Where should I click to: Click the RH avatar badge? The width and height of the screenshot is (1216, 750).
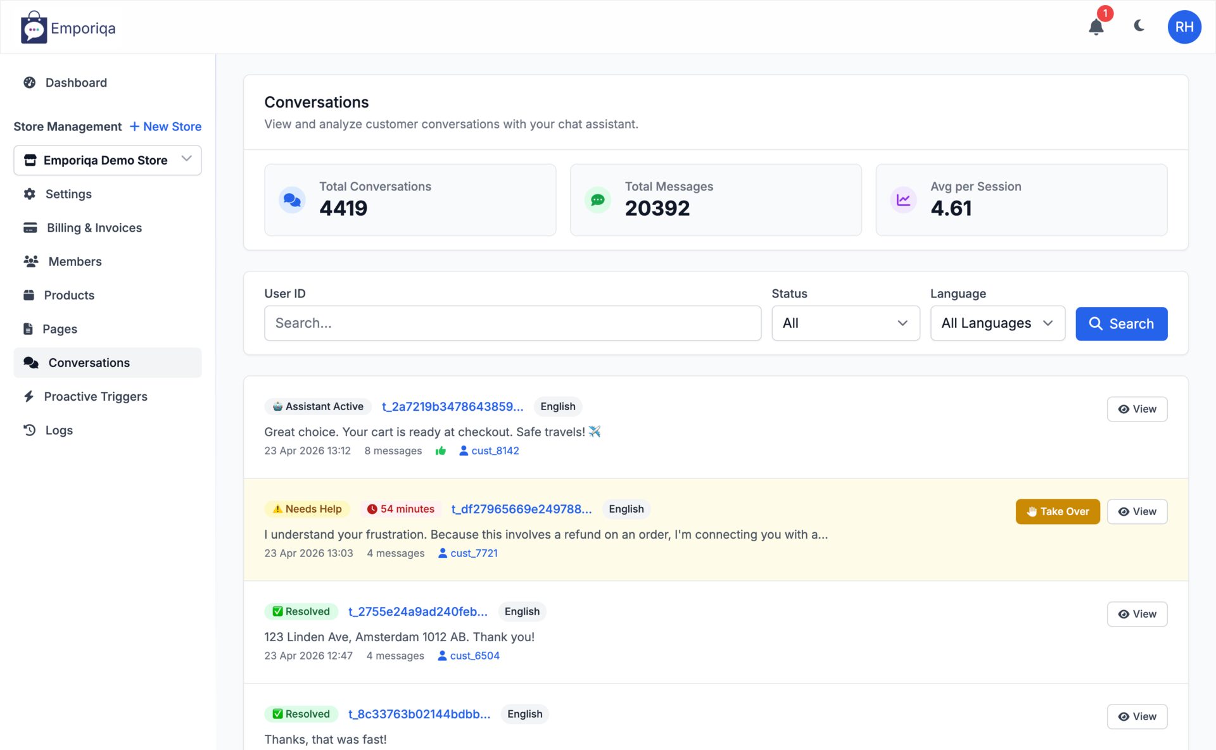pos(1184,27)
